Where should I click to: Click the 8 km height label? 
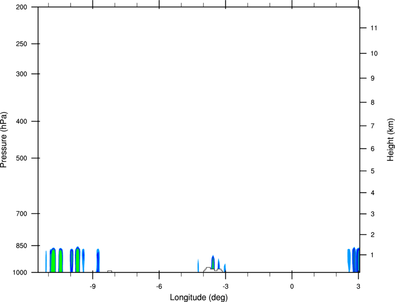(x=373, y=102)
